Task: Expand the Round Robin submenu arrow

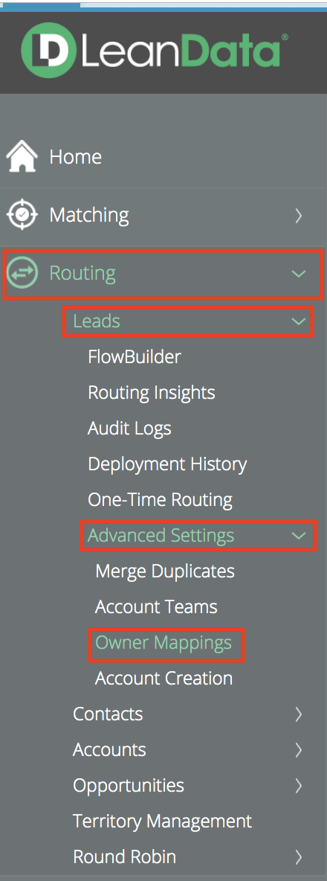Action: pos(299,857)
